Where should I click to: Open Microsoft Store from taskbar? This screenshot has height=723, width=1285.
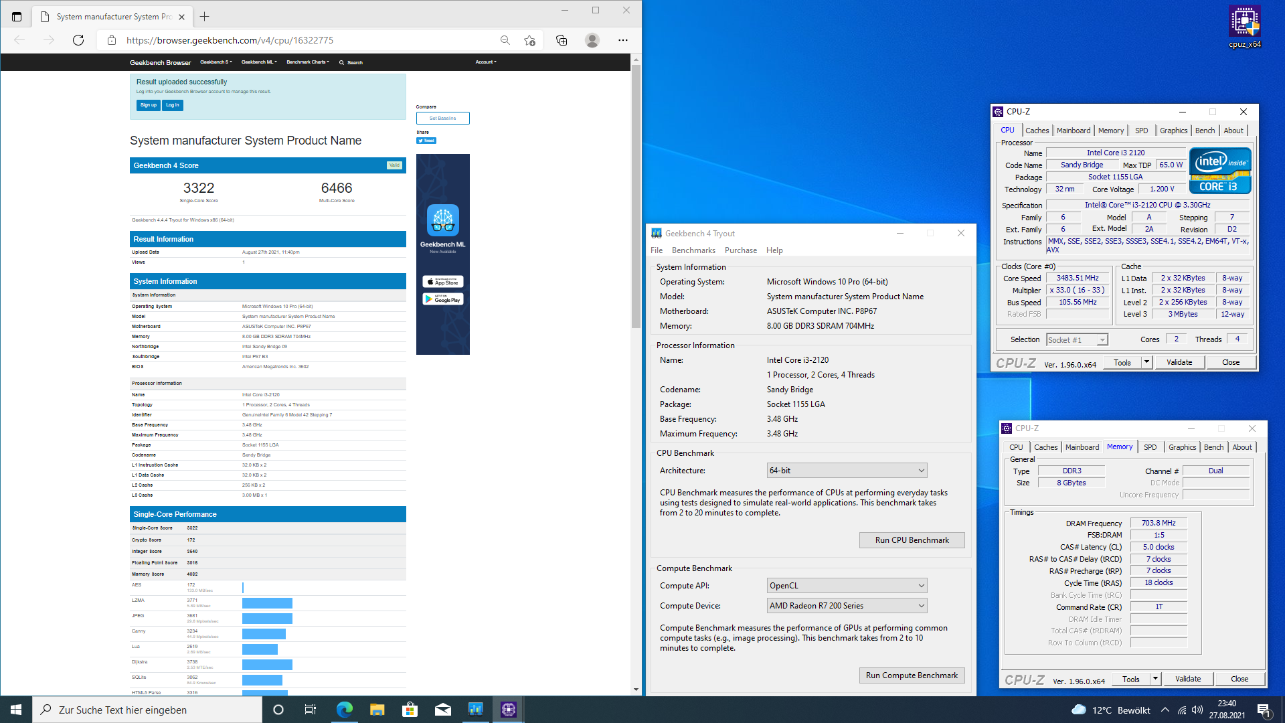(x=410, y=710)
